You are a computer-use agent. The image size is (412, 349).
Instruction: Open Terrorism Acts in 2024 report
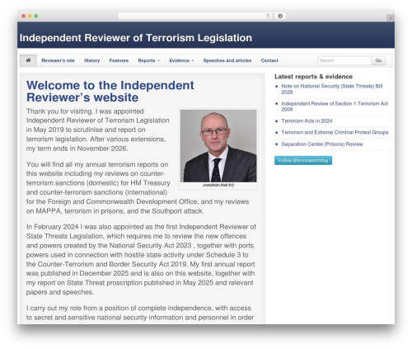coord(307,121)
